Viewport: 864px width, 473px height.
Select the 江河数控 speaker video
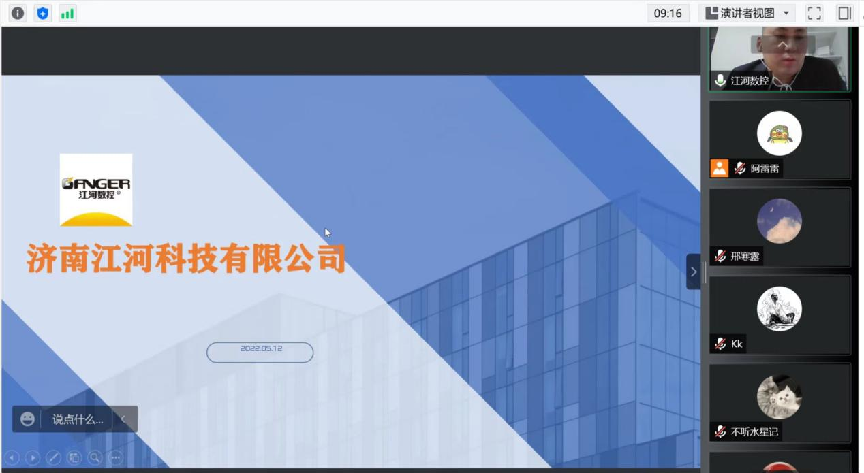coord(780,59)
